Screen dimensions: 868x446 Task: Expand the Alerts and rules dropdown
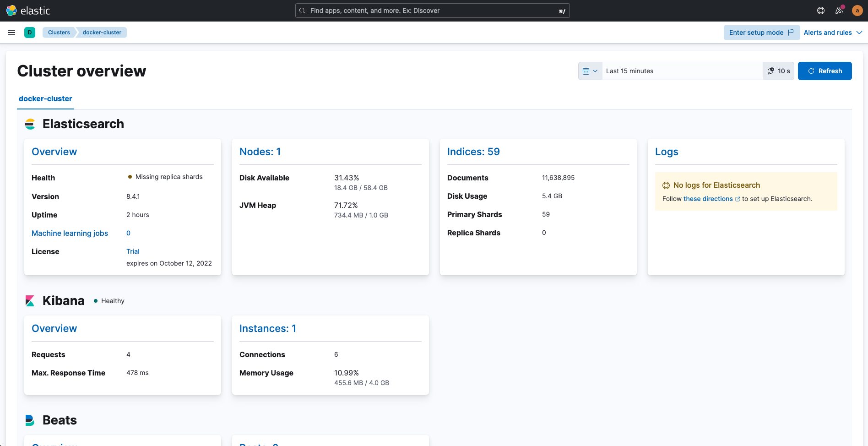(x=833, y=33)
